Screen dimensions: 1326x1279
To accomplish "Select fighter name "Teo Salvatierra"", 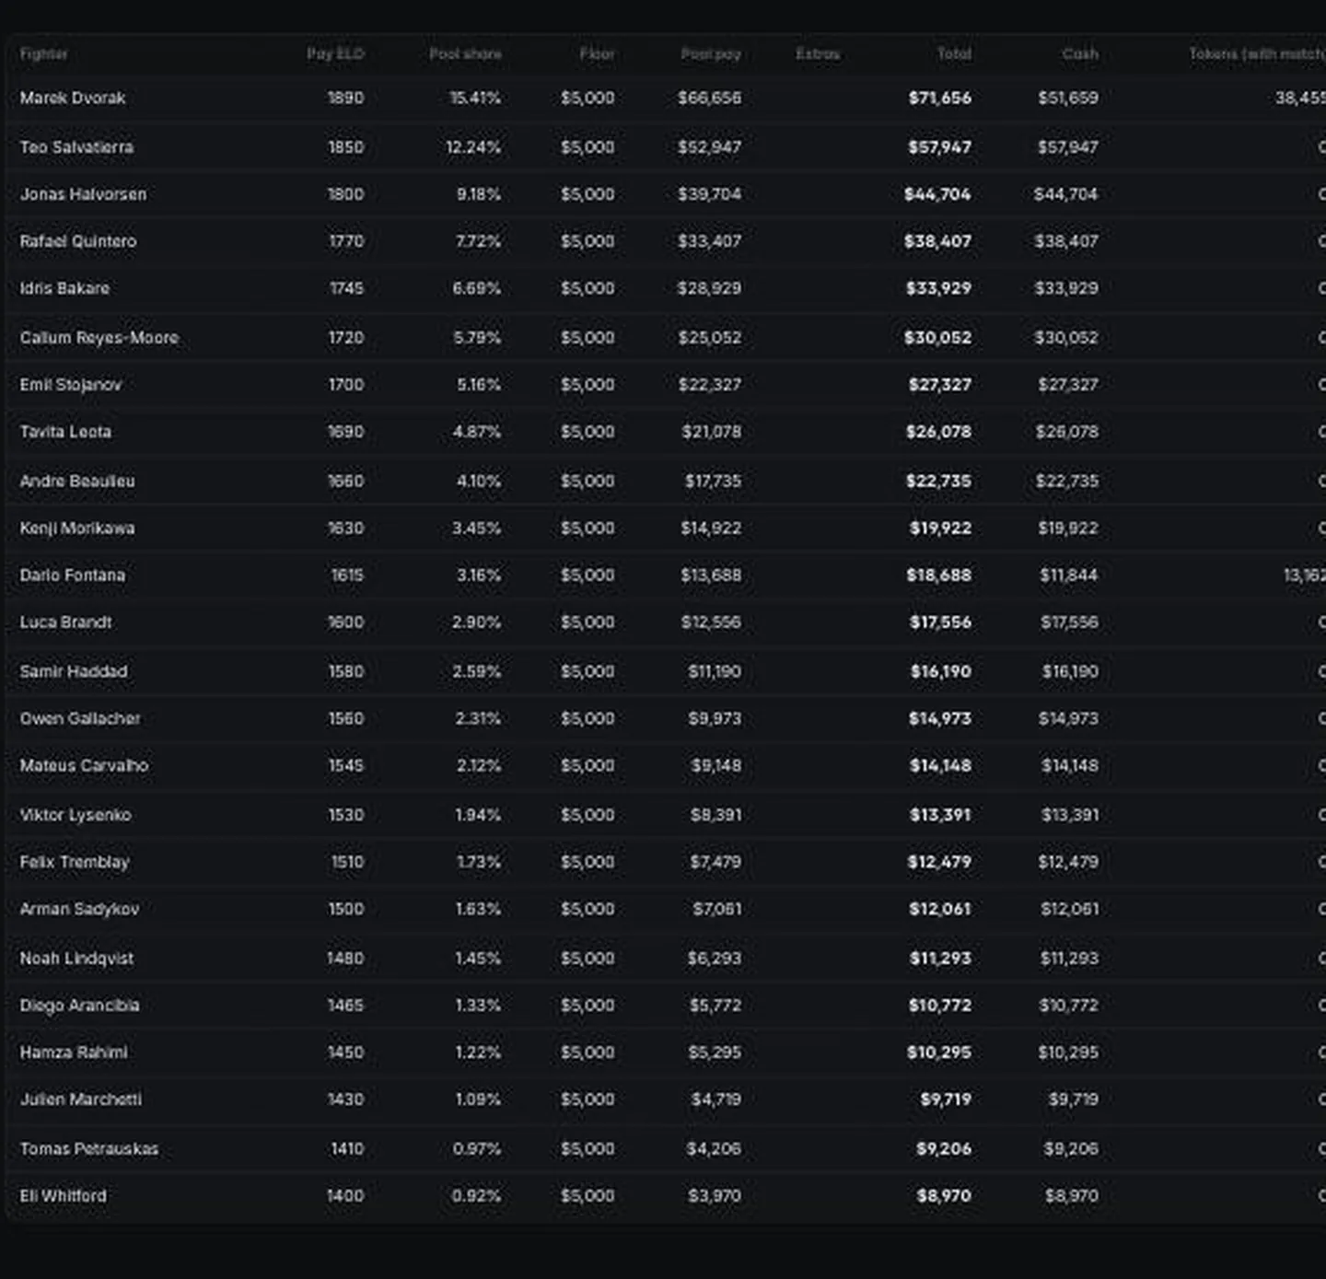I will click(x=76, y=147).
